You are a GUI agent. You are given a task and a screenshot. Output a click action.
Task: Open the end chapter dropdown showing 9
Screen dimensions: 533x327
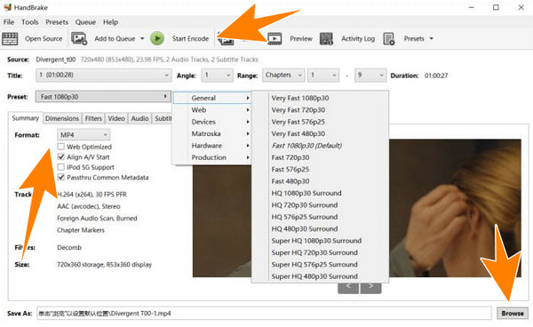[370, 76]
